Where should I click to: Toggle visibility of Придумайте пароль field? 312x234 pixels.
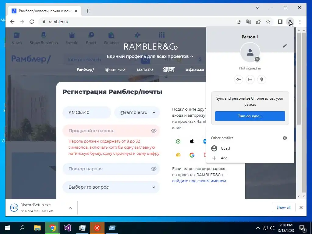tap(154, 131)
